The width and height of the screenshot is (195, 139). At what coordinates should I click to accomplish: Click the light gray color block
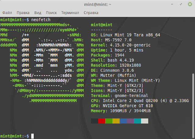tap(145, 121)
